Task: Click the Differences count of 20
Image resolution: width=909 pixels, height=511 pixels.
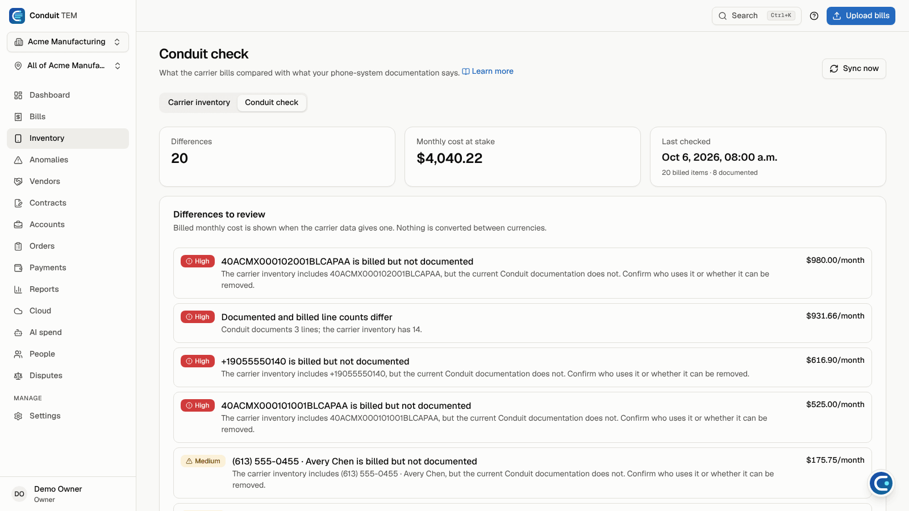Action: tap(180, 158)
